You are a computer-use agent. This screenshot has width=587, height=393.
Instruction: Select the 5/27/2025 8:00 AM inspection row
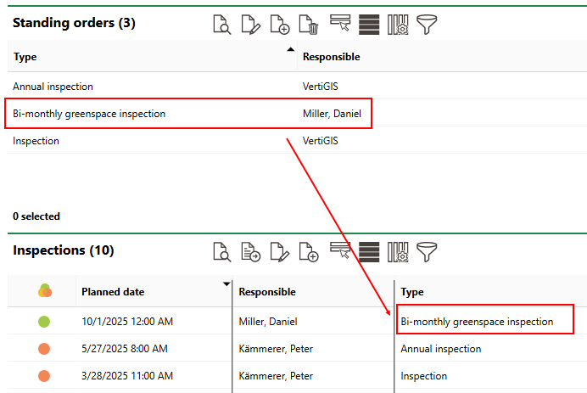click(124, 349)
